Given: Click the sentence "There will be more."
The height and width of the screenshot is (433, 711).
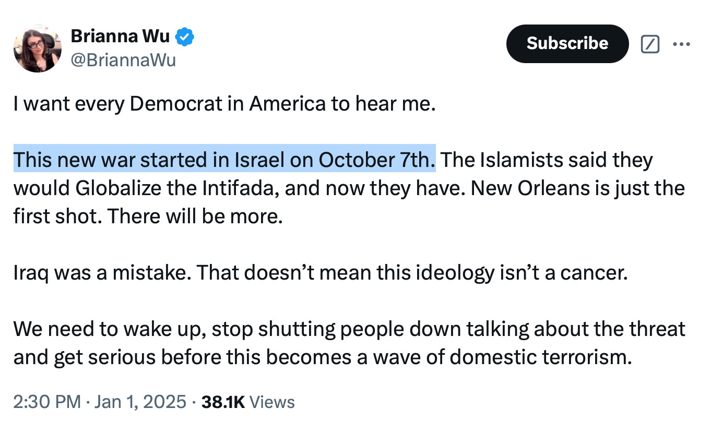Looking at the screenshot, I should pyautogui.click(x=195, y=216).
